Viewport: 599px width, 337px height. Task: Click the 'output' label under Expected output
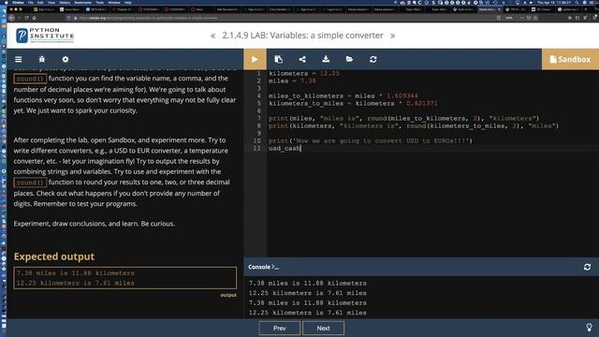(228, 295)
